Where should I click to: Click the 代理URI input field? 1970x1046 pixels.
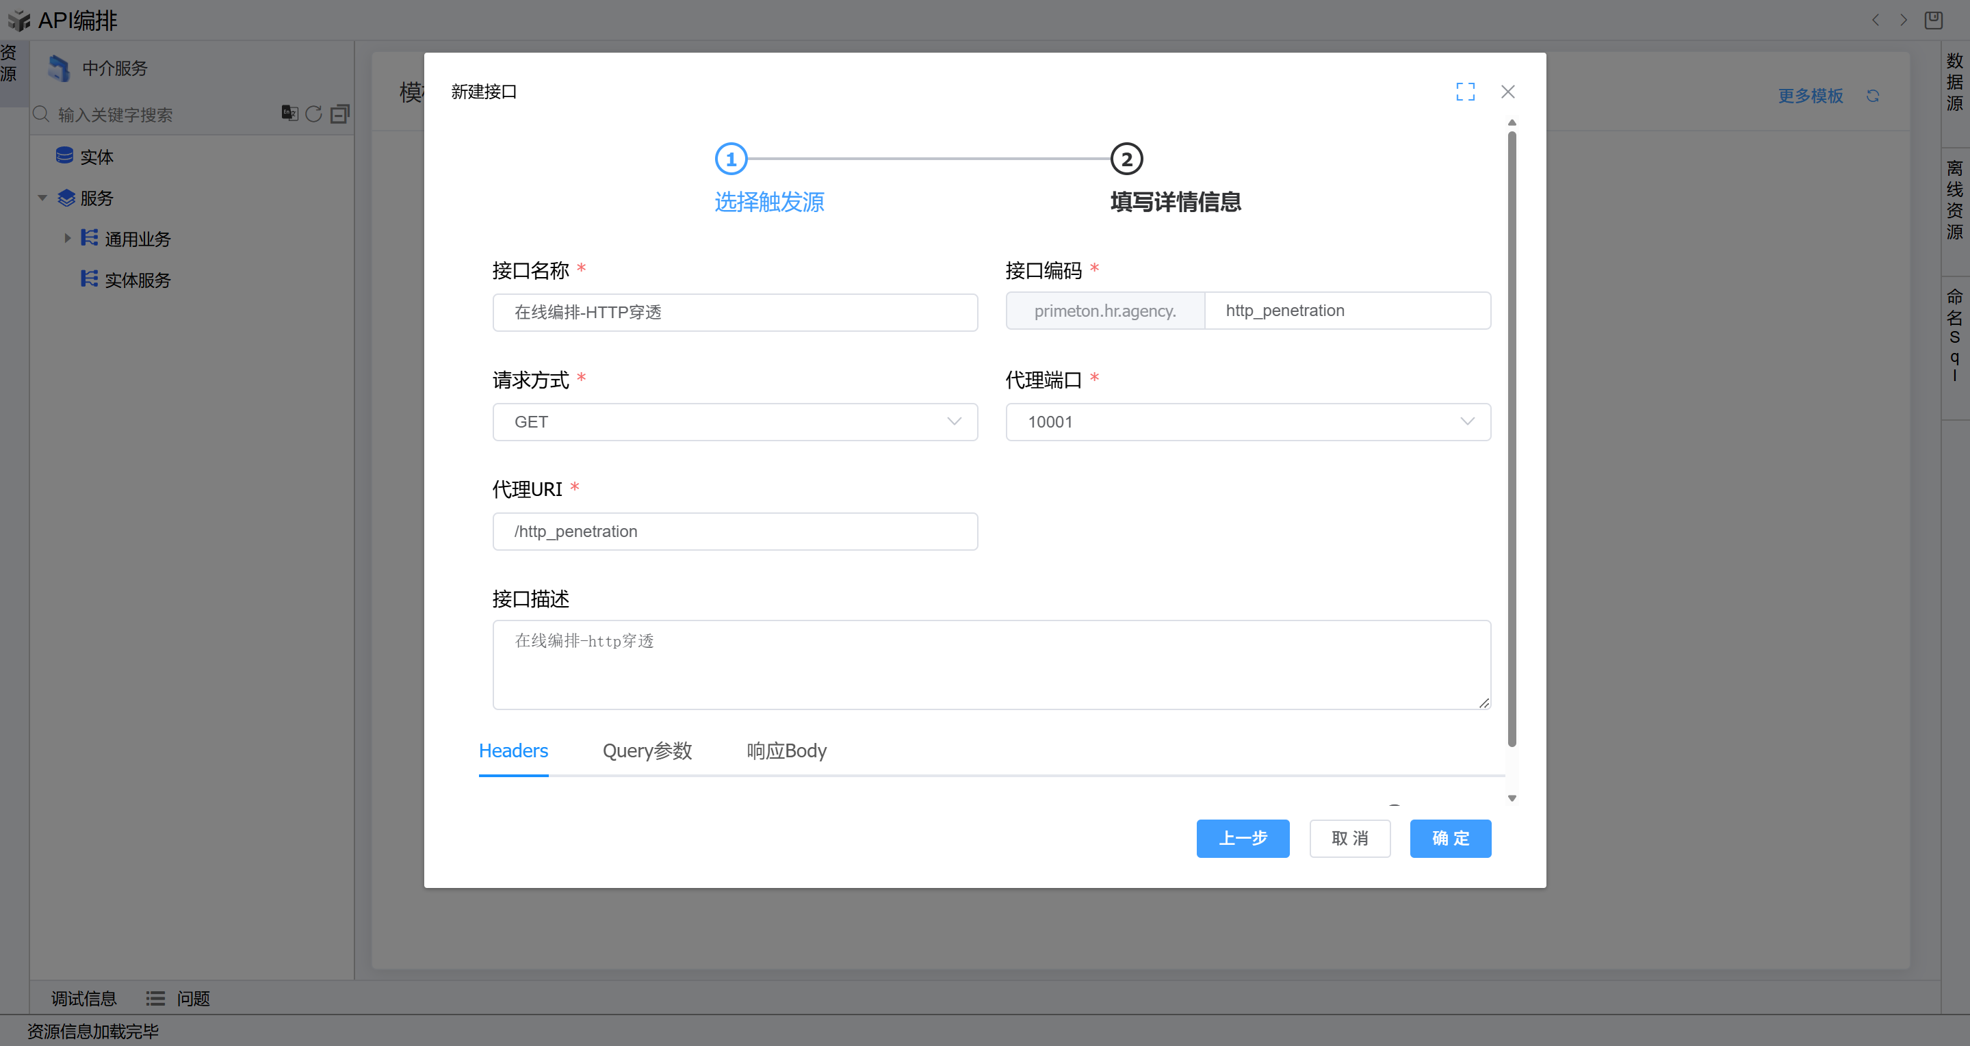click(734, 532)
